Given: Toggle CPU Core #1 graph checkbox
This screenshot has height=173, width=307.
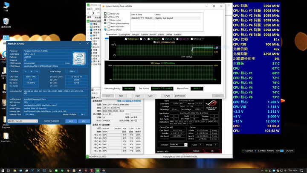Looking at the screenshot, I should [x=149, y=39].
